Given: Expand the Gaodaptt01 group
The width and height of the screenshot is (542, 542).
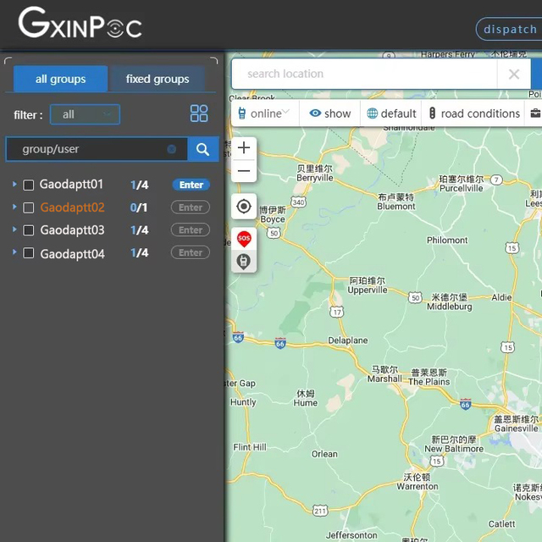Looking at the screenshot, I should point(14,185).
